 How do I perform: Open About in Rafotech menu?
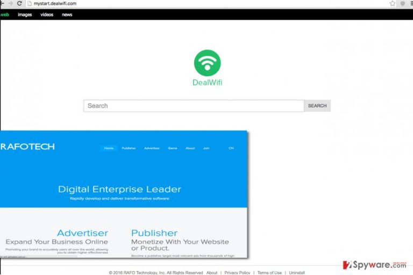tap(190, 148)
